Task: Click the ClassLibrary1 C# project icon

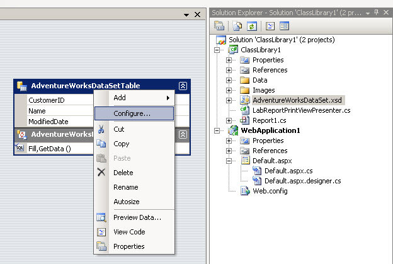Action: 233,50
